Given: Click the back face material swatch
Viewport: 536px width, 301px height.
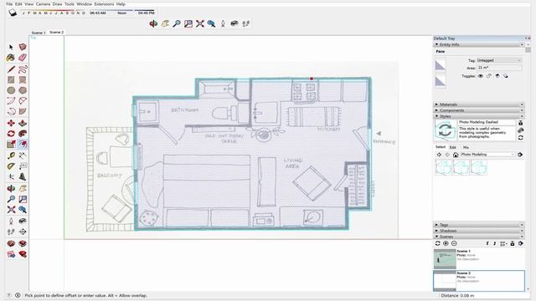Looking at the screenshot, I should click(441, 81).
